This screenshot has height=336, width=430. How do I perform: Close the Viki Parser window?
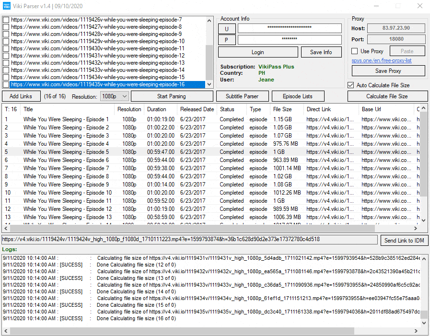(419, 6)
